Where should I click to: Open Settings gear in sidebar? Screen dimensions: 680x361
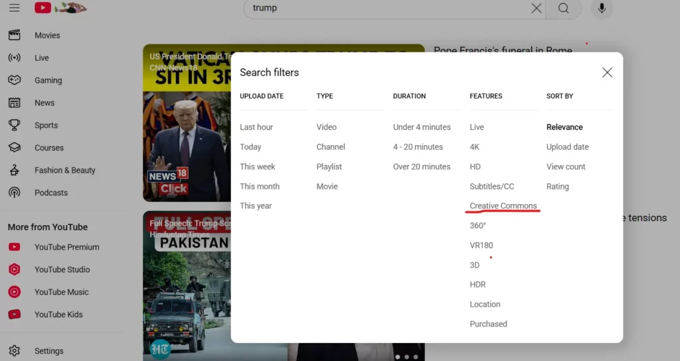14,351
